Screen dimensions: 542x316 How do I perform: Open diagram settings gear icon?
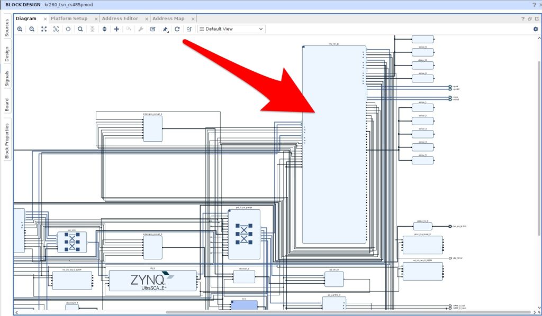coord(535,29)
